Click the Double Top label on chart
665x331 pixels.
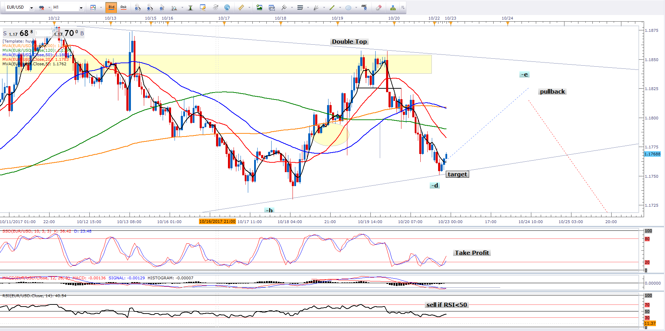click(x=349, y=42)
